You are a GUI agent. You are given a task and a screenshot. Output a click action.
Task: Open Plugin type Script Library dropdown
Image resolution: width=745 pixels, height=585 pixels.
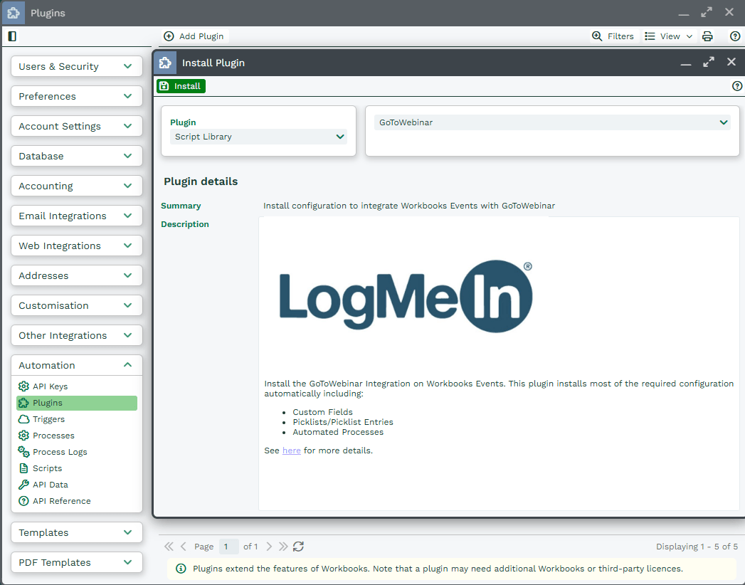pyautogui.click(x=258, y=137)
